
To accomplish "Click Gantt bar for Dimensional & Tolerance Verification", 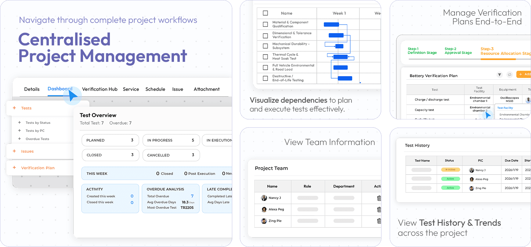I will point(336,35).
